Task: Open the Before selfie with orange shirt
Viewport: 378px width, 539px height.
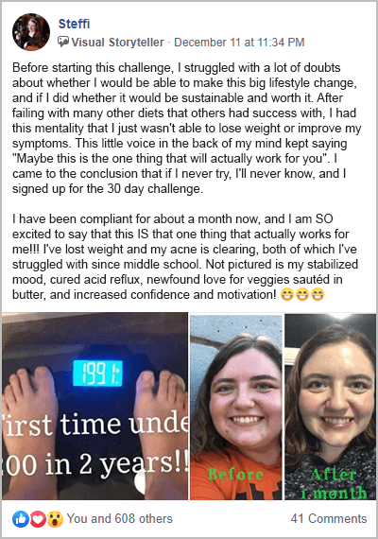Action: [236, 407]
